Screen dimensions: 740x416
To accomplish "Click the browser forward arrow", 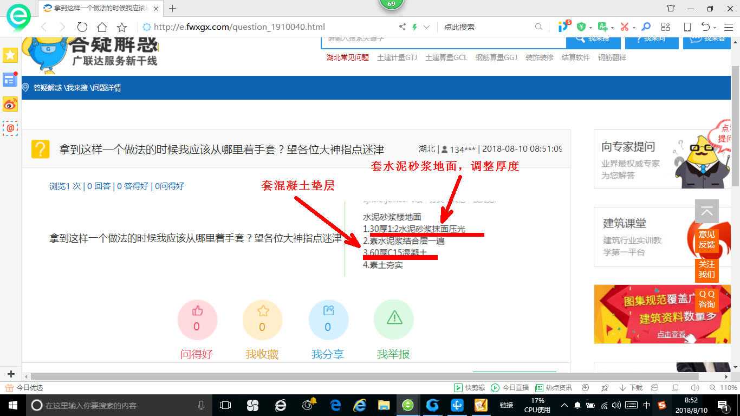I will pyautogui.click(x=62, y=27).
